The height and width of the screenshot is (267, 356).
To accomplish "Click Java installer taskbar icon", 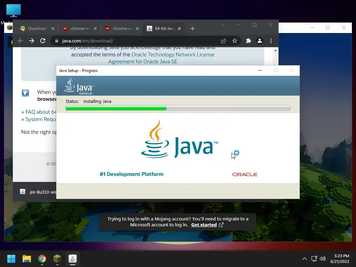I will point(73,259).
